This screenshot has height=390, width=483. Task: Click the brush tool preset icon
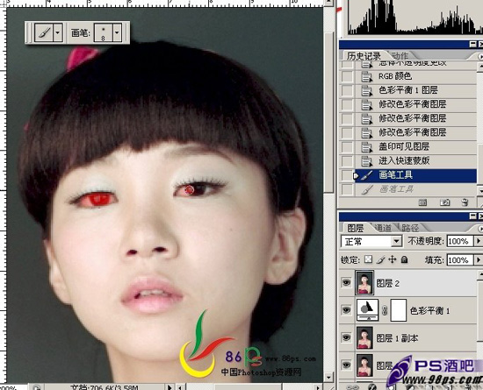pos(43,32)
